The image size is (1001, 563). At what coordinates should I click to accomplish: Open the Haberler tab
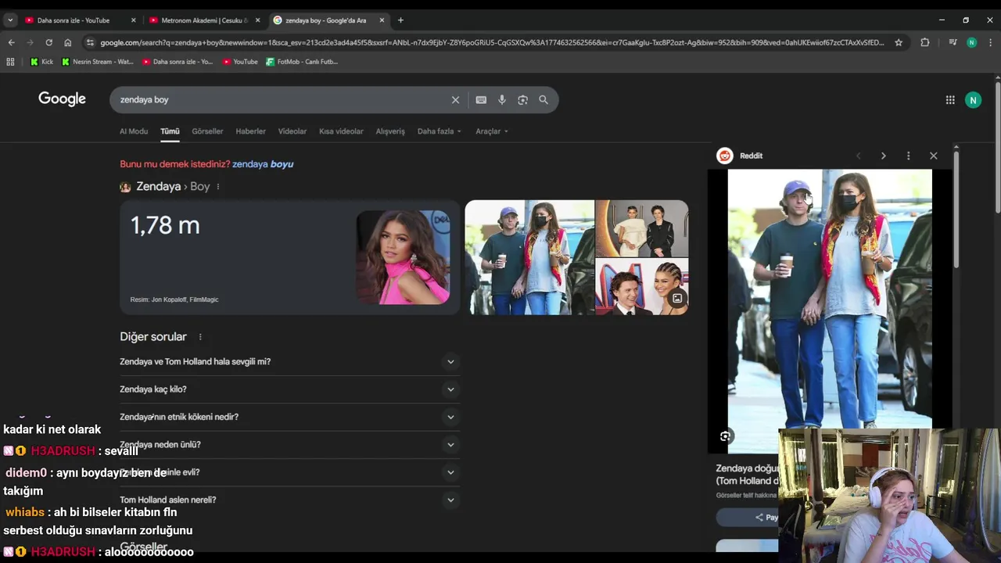(251, 131)
